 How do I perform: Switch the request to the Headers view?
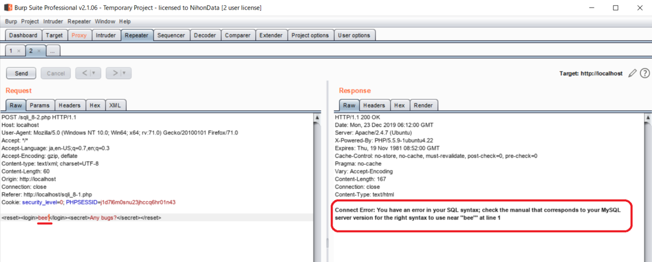(70, 105)
